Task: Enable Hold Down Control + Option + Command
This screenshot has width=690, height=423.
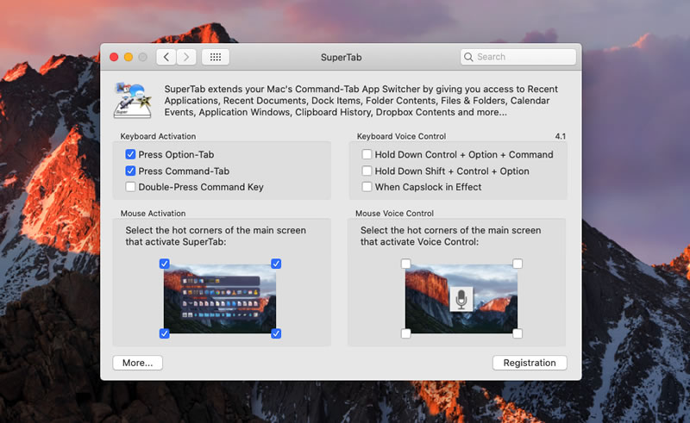Action: coord(367,154)
